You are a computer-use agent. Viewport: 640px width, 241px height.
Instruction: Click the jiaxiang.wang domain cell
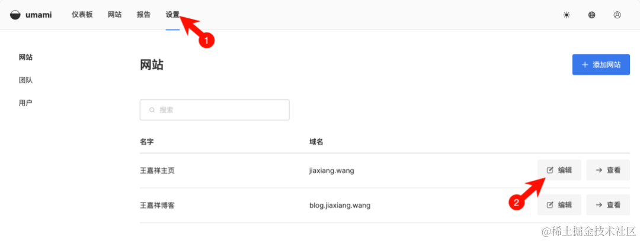[332, 171]
